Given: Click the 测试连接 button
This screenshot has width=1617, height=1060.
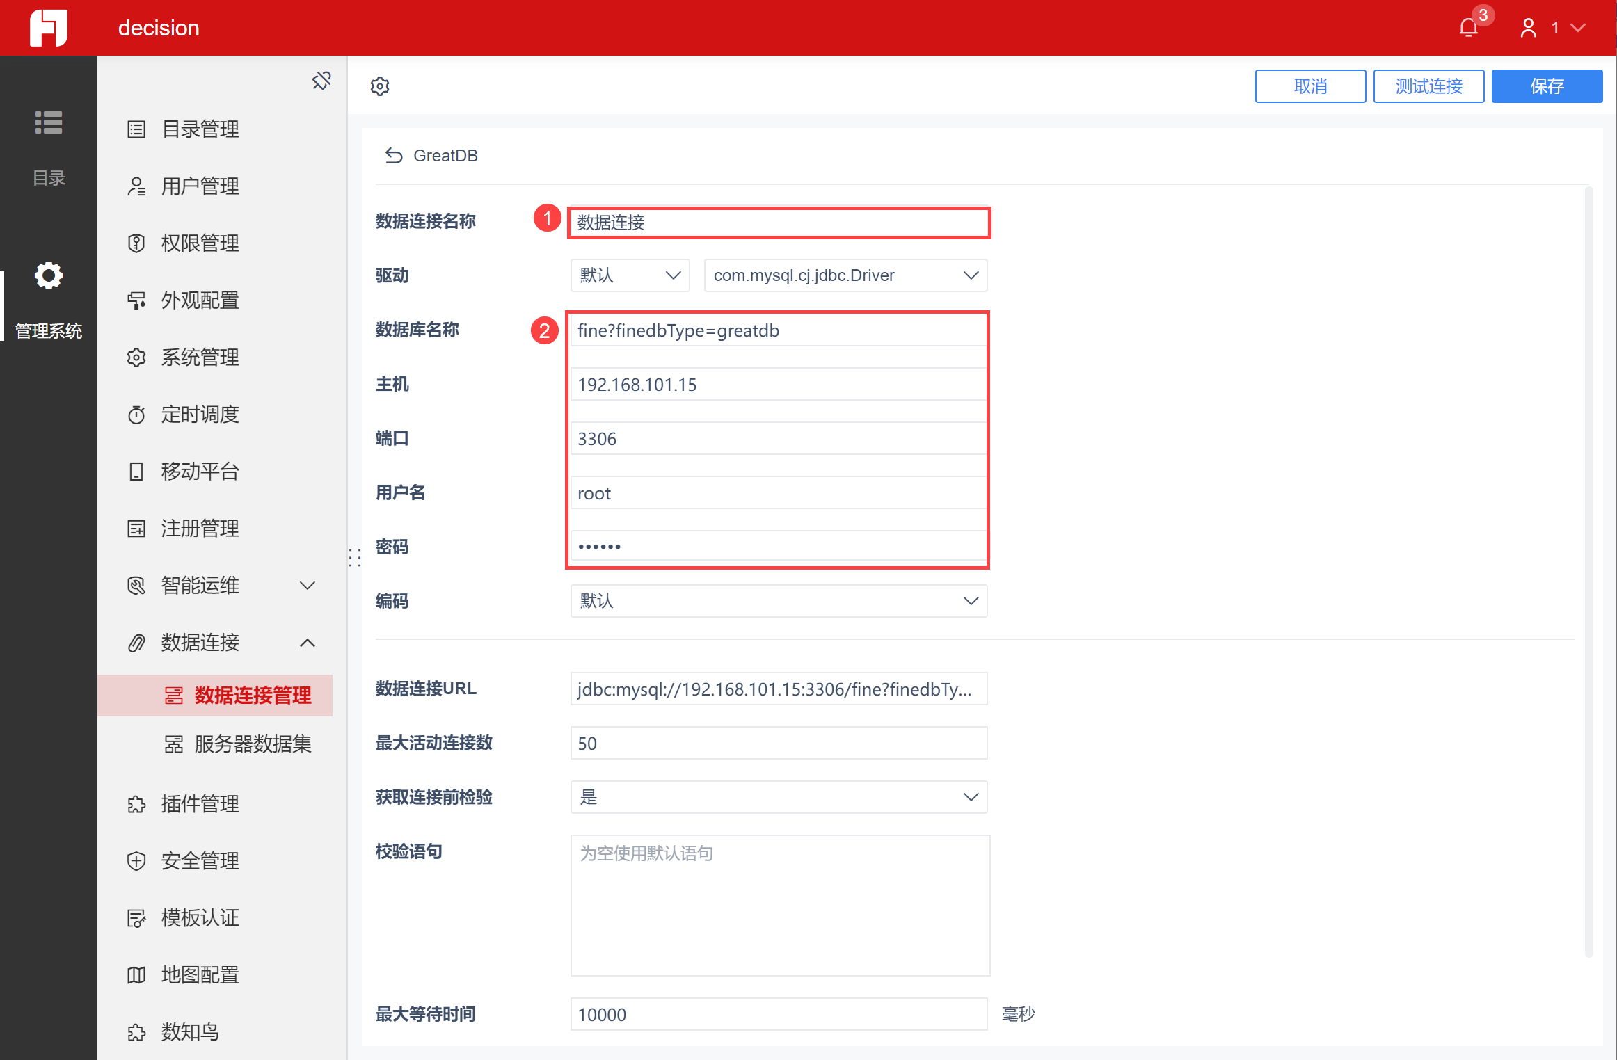Looking at the screenshot, I should pos(1428,86).
